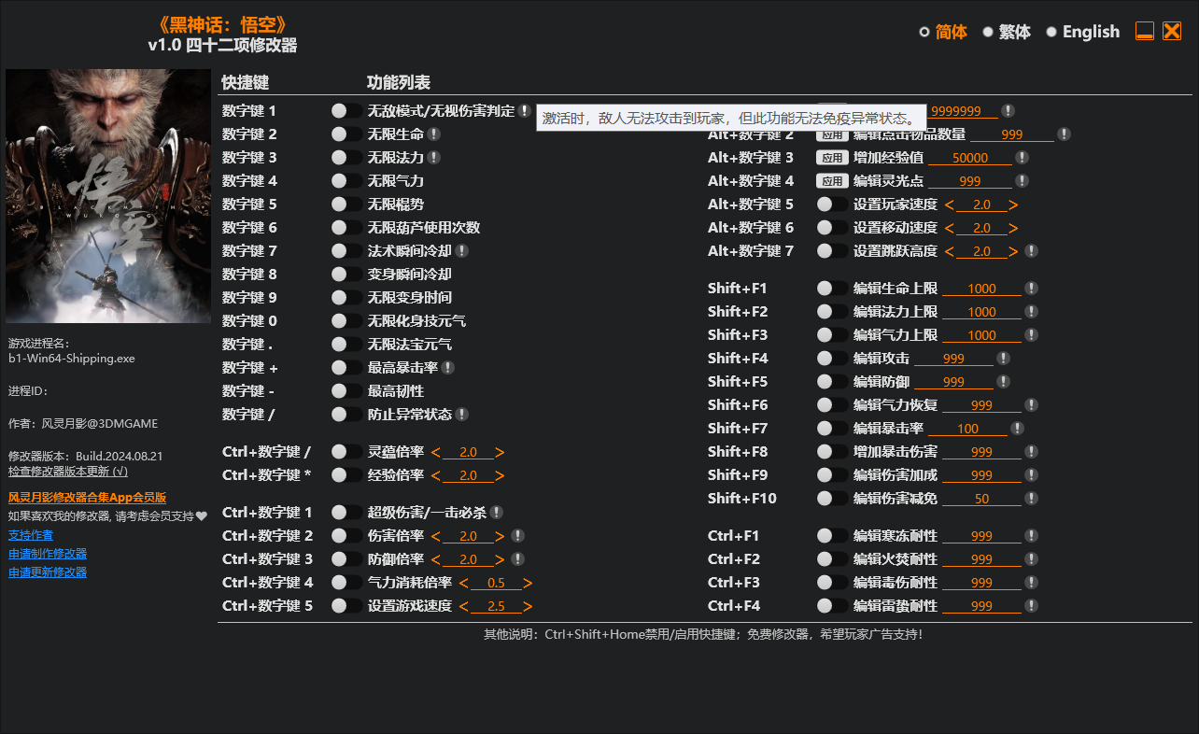Image resolution: width=1199 pixels, height=734 pixels.
Task: Toggle 编辑火焚耐性 switch
Action: pos(832,558)
